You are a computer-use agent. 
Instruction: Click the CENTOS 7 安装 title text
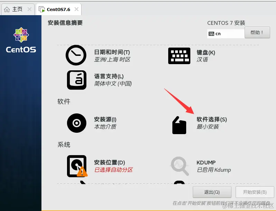226,23
